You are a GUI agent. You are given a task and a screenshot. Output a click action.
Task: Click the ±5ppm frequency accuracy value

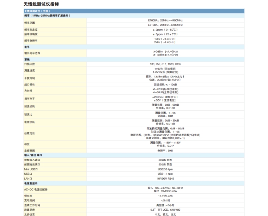(x=165, y=34)
